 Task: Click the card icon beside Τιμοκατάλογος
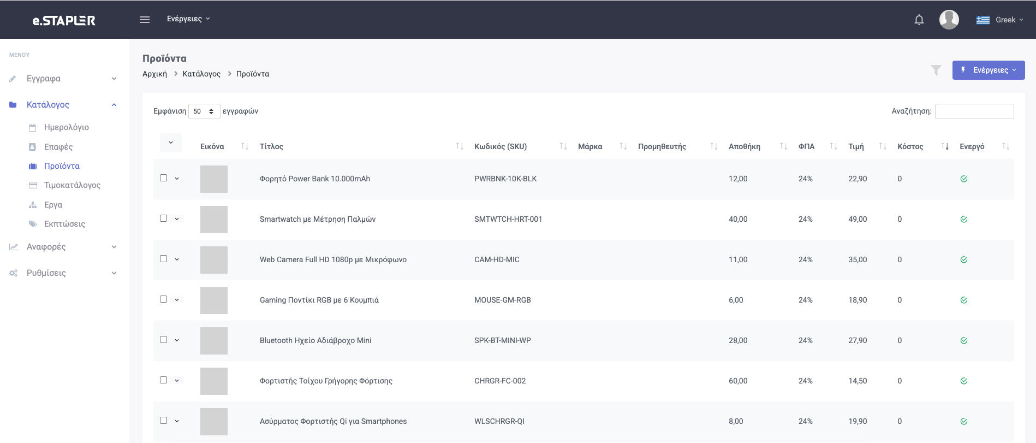pyautogui.click(x=33, y=185)
